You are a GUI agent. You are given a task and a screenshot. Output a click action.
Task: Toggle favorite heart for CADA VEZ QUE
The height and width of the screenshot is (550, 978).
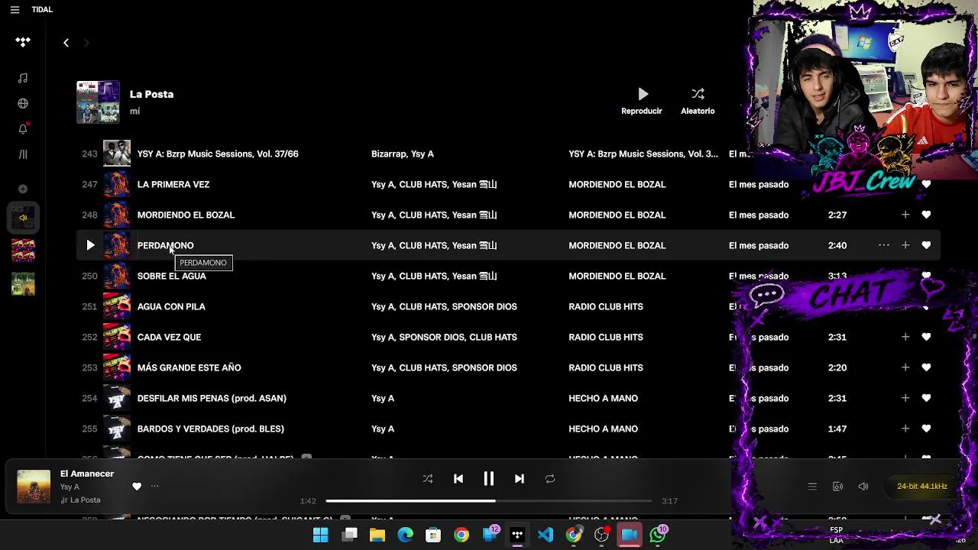pyautogui.click(x=926, y=337)
